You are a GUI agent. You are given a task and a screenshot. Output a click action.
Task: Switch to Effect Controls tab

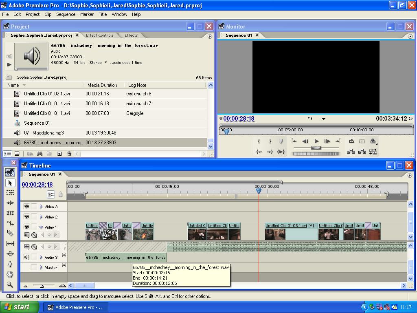pos(99,35)
